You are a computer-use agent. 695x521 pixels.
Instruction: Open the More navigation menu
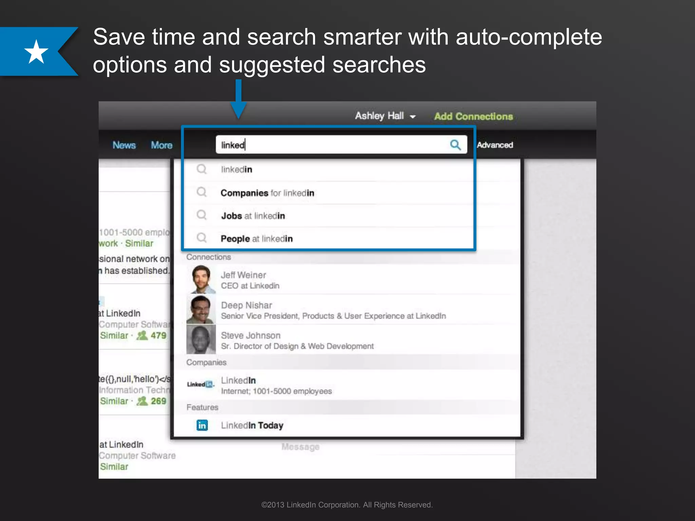pyautogui.click(x=162, y=145)
